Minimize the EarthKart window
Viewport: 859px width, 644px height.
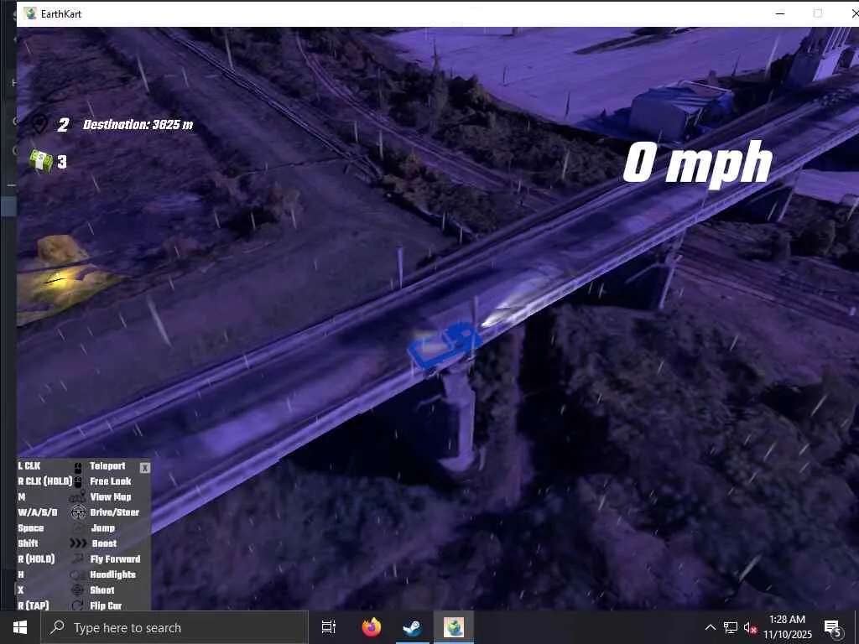tap(780, 13)
